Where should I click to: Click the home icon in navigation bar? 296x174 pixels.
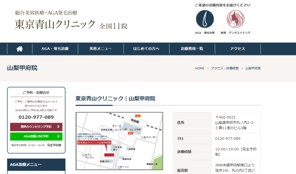click(20, 49)
